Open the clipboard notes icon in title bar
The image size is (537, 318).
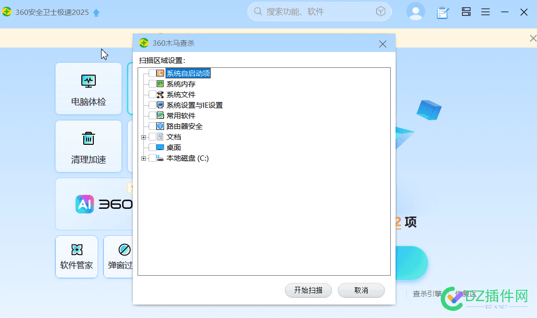click(443, 13)
